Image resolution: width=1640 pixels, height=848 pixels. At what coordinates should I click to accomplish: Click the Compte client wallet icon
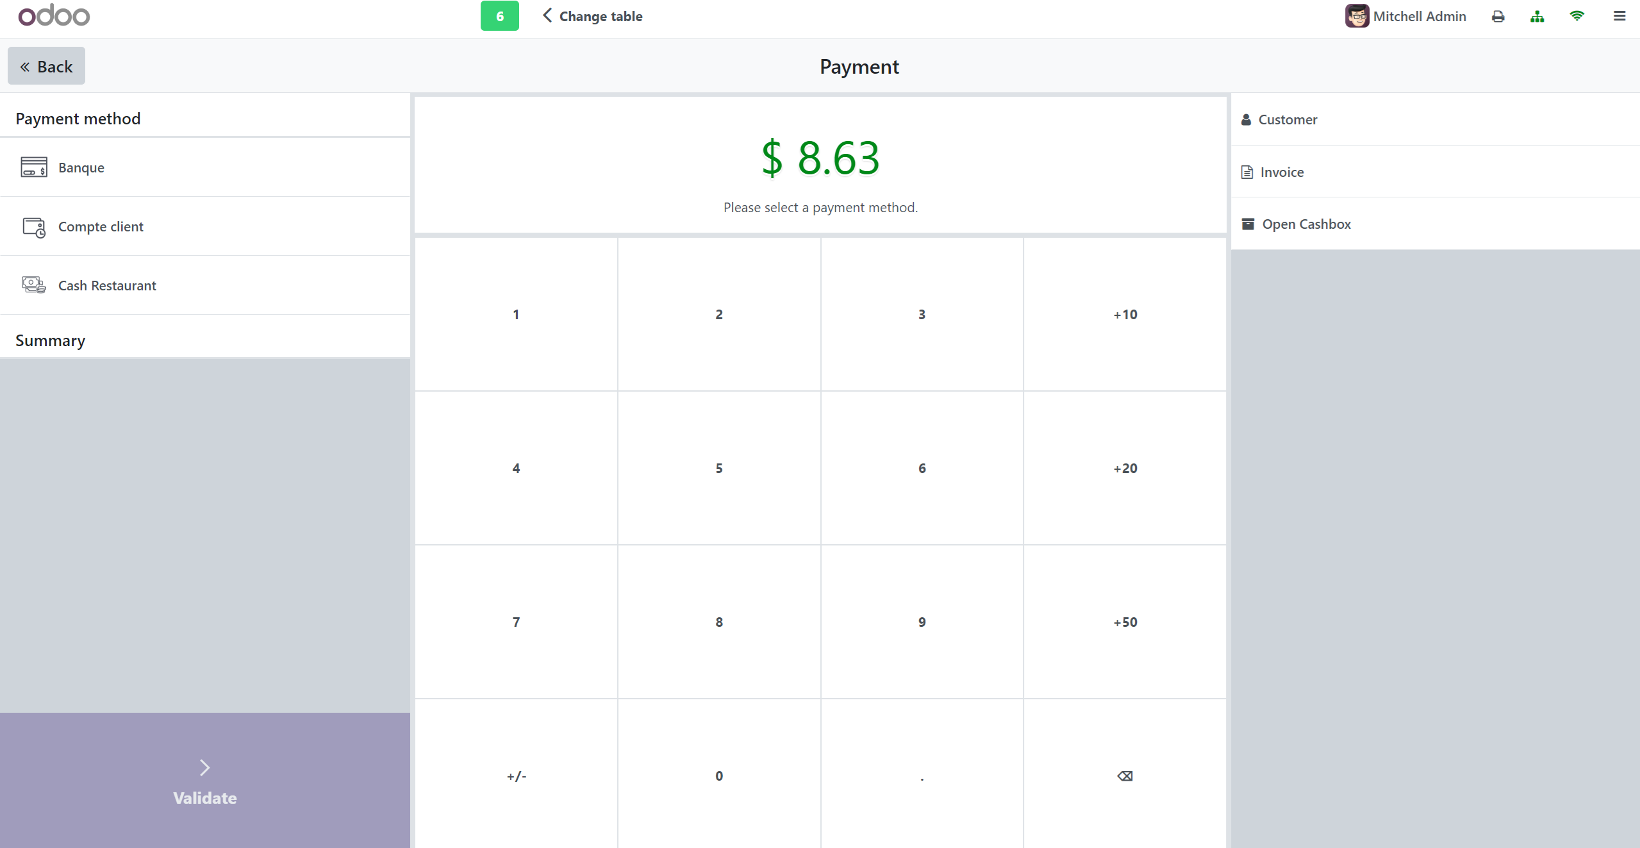(x=34, y=227)
